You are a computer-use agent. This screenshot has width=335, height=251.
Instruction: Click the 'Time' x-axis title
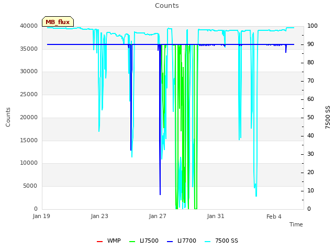pos(296,224)
